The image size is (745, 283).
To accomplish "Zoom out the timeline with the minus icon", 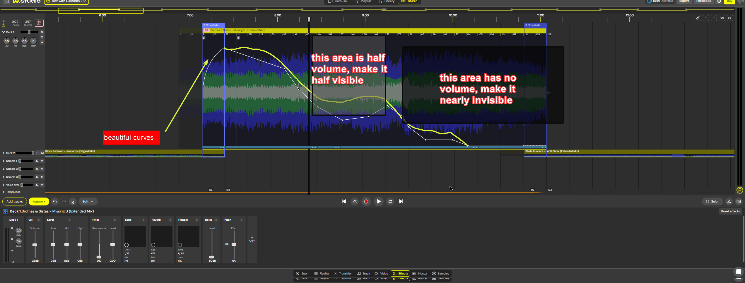I will [706, 18].
